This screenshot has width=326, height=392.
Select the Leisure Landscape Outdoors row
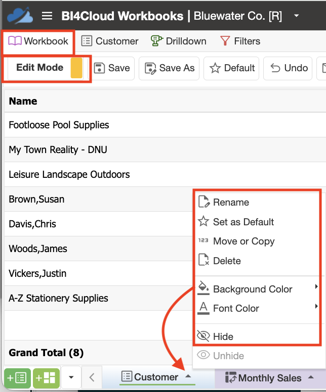(x=165, y=174)
